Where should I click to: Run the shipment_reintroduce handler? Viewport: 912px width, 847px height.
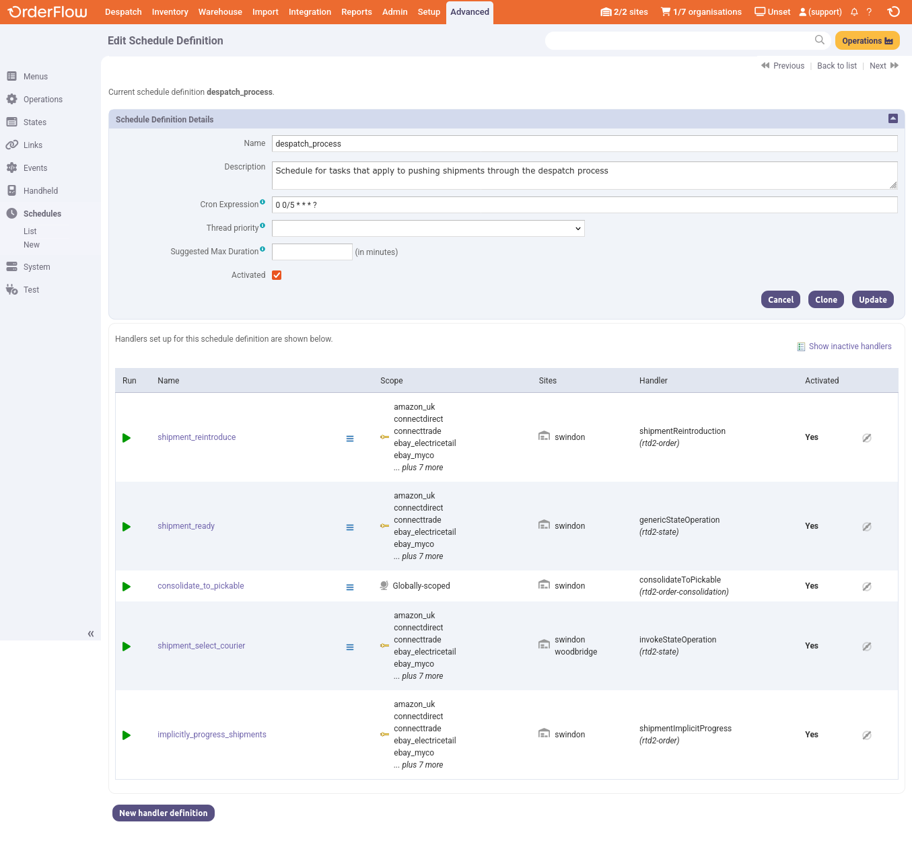tap(127, 438)
